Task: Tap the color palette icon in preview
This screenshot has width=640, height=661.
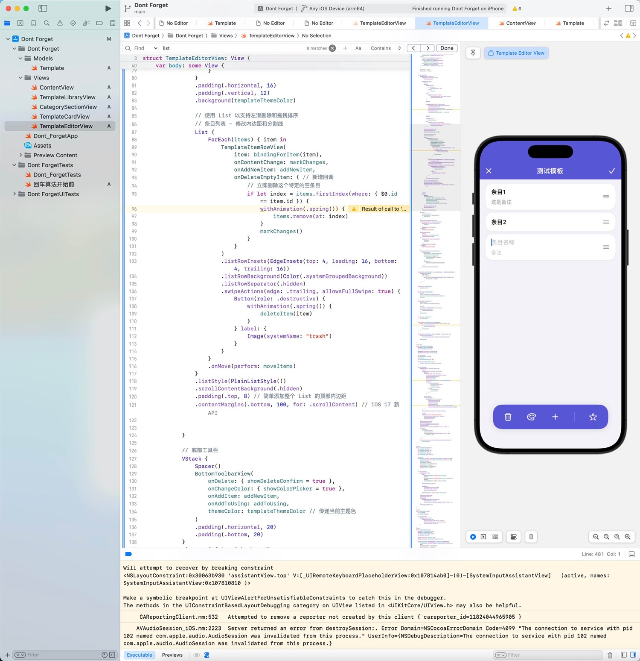Action: coord(531,417)
